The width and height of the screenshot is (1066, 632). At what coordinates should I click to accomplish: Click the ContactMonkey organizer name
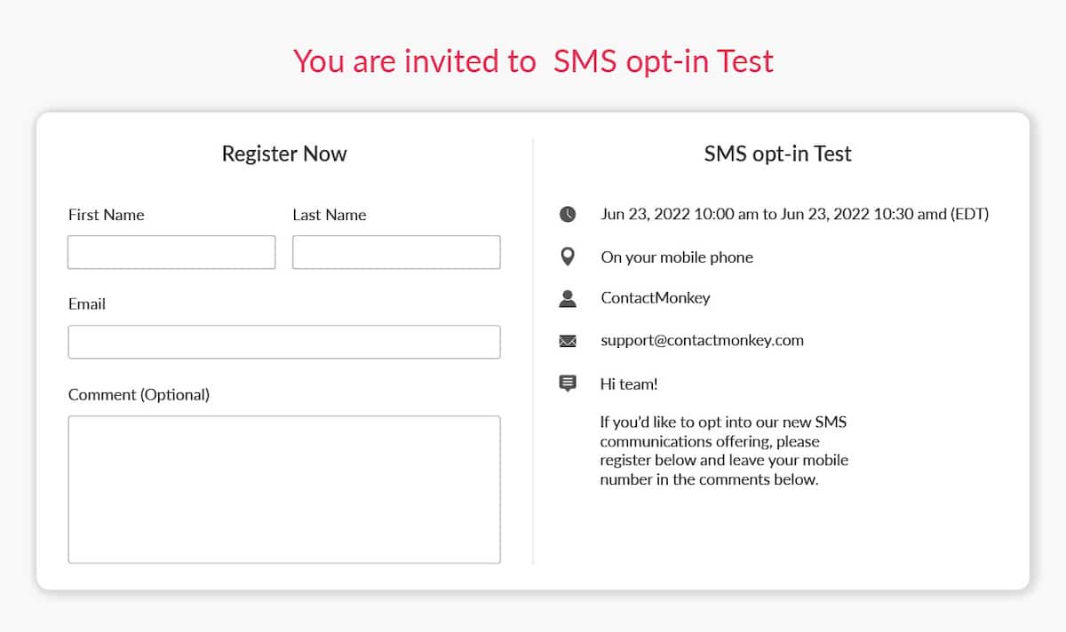click(656, 297)
